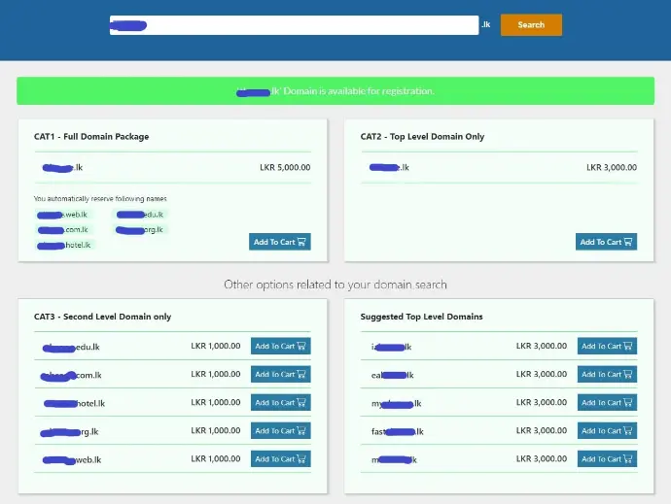Add first suggested top level domain to cart
Screen dimensions: 671x504
(x=607, y=346)
